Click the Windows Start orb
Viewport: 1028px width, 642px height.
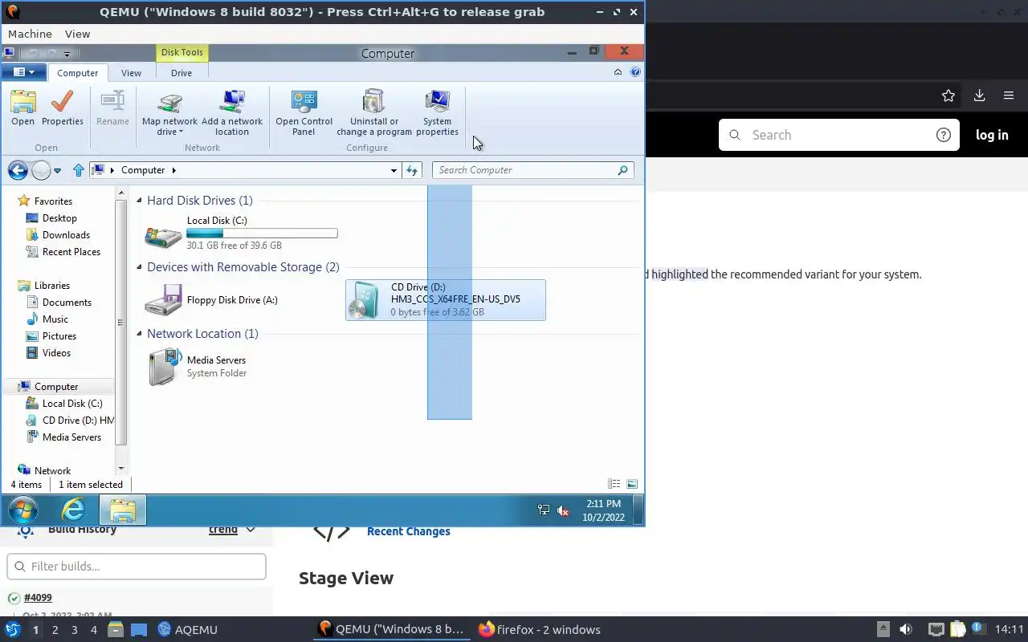coord(22,510)
